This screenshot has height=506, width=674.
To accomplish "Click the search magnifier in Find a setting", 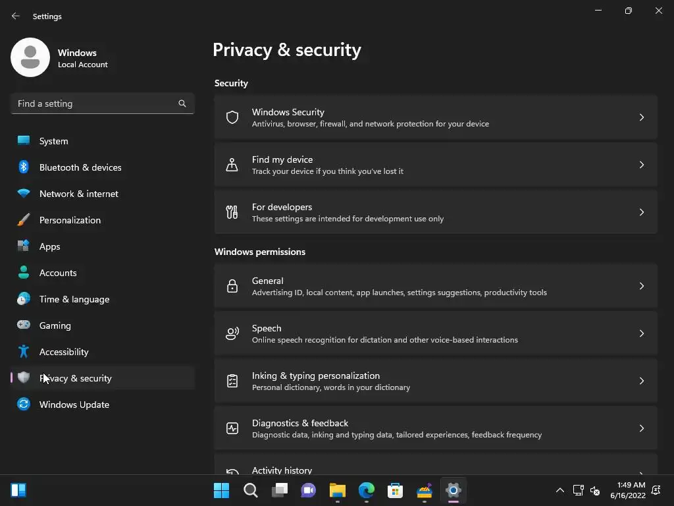I will click(x=182, y=103).
